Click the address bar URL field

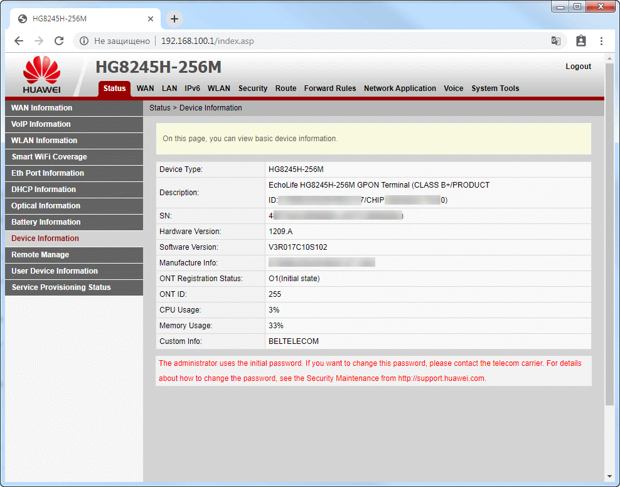(314, 41)
